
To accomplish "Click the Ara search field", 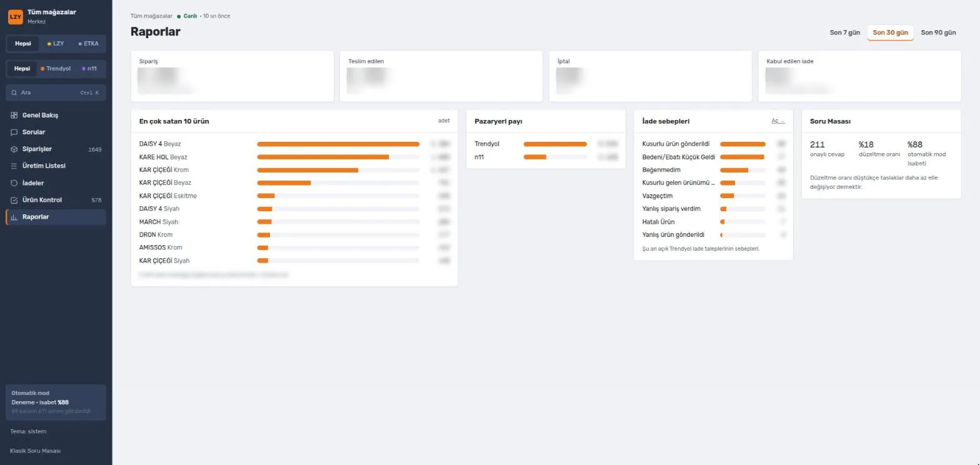I will click(x=56, y=92).
